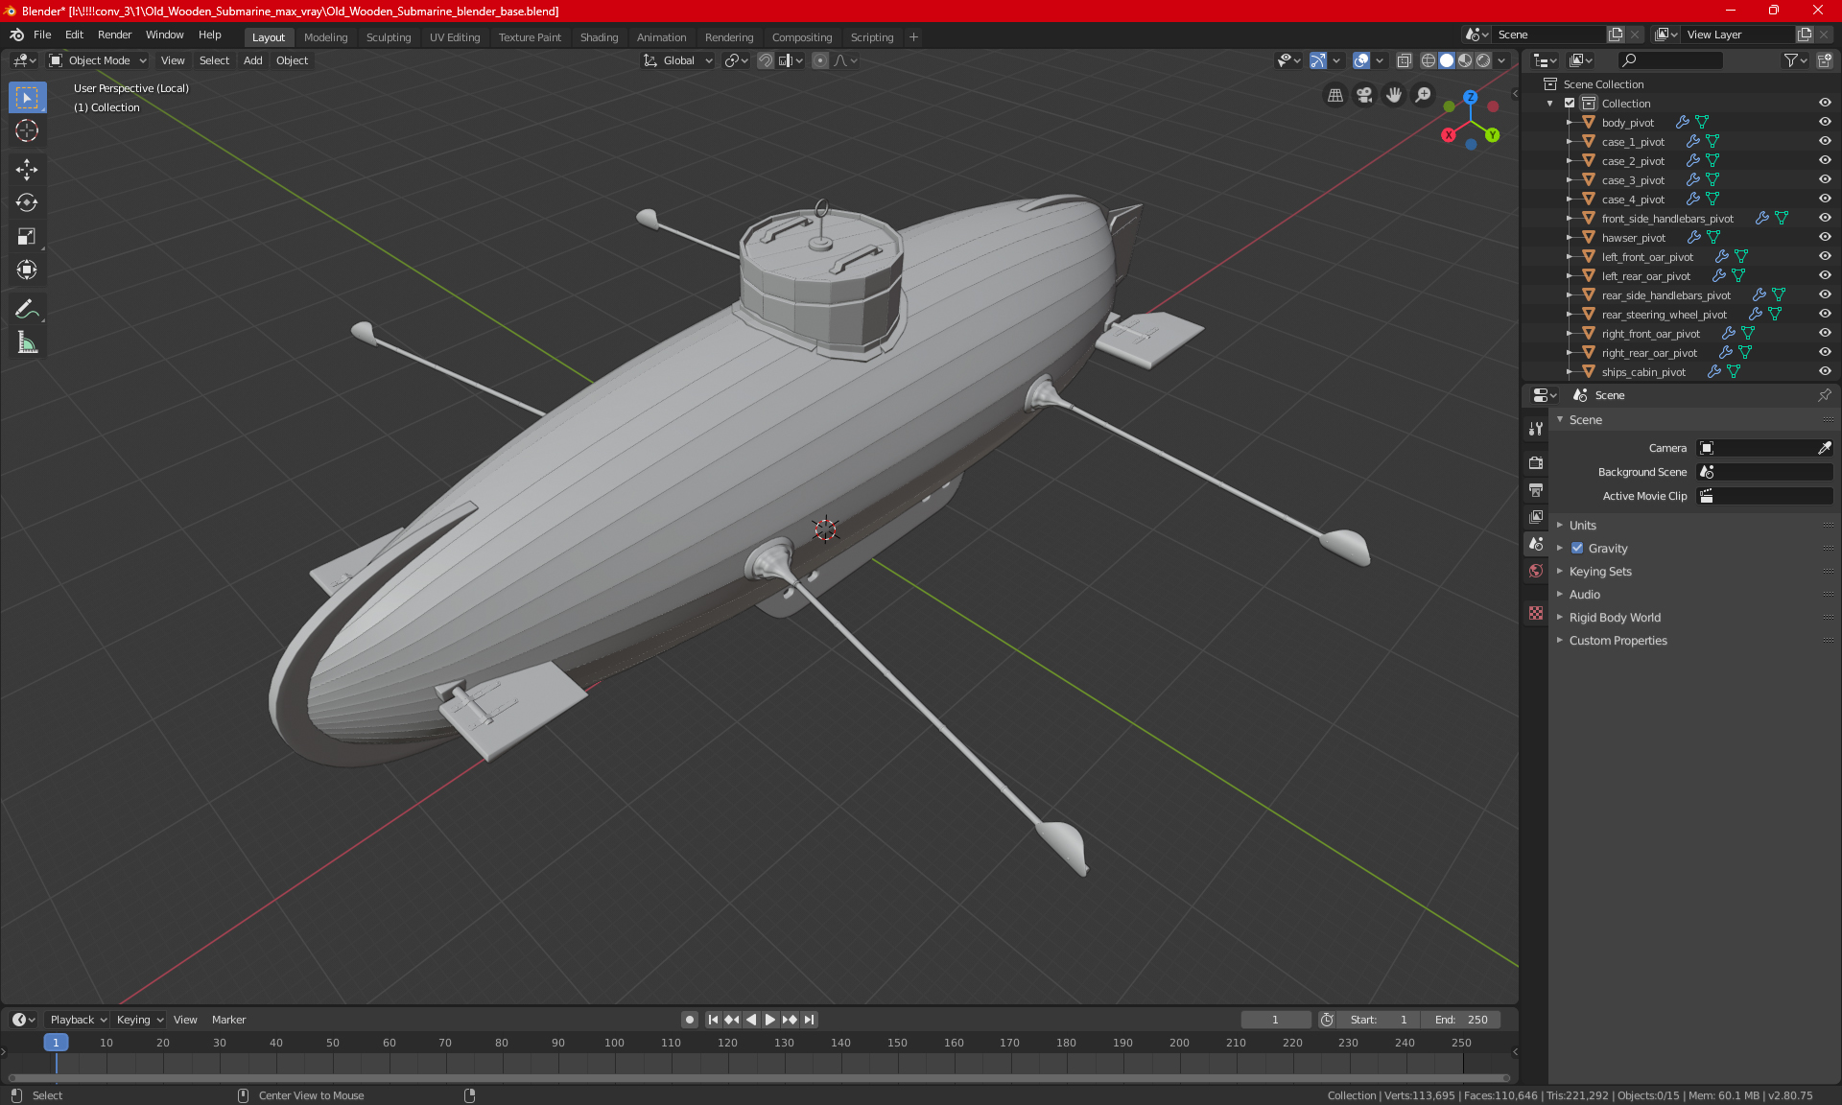The width and height of the screenshot is (1842, 1105).
Task: Jump to the end frame
Action: 809,1020
